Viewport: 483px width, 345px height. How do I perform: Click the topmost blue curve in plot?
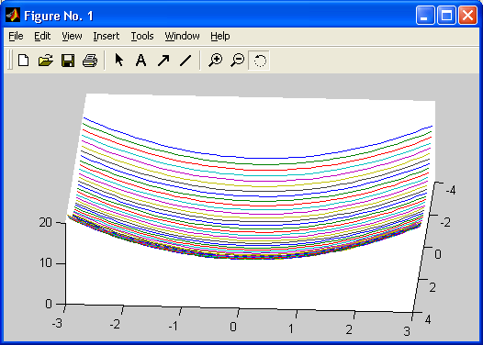pyautogui.click(x=258, y=158)
